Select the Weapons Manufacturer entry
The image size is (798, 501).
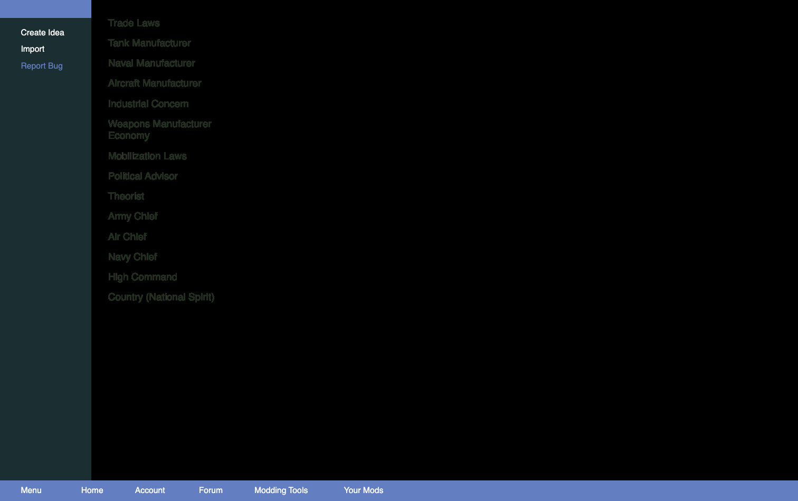click(x=159, y=124)
